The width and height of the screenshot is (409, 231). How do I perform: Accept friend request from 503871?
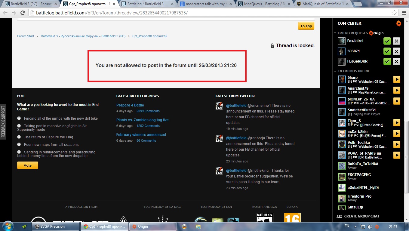[x=387, y=51]
